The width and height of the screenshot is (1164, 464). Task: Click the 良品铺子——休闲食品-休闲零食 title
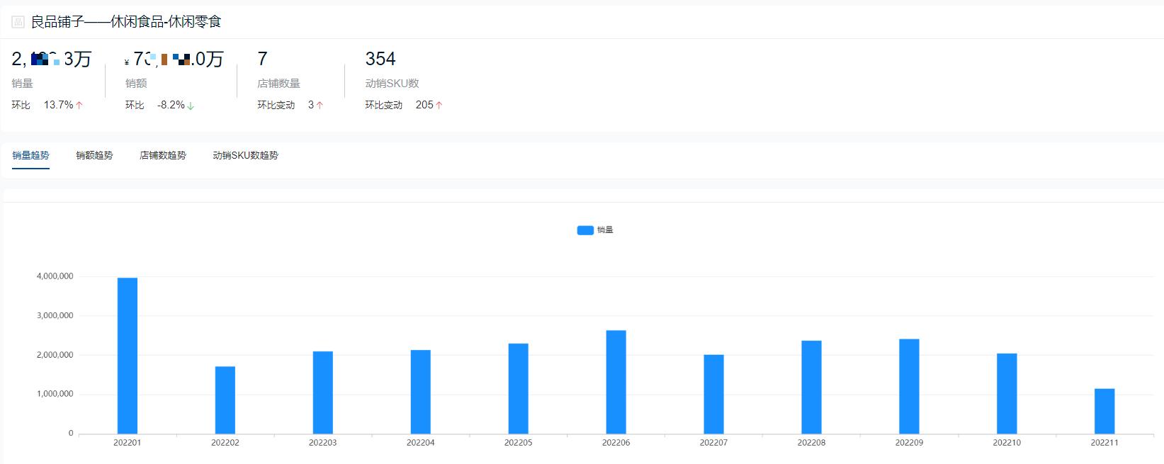point(126,22)
